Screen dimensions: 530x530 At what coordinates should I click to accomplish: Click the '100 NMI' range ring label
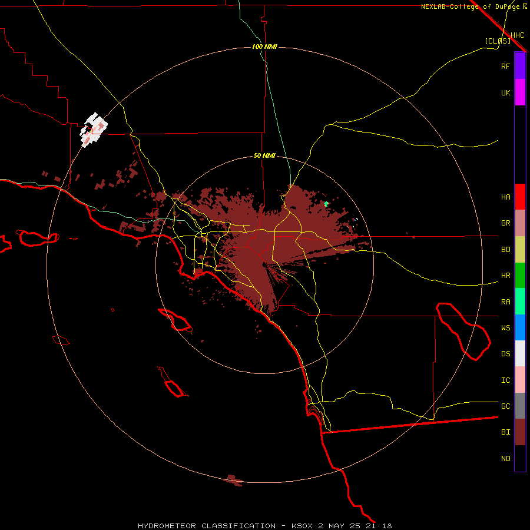point(264,47)
